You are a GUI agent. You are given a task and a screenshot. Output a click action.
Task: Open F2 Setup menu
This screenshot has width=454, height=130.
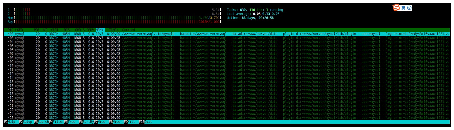pyautogui.click(x=25, y=122)
